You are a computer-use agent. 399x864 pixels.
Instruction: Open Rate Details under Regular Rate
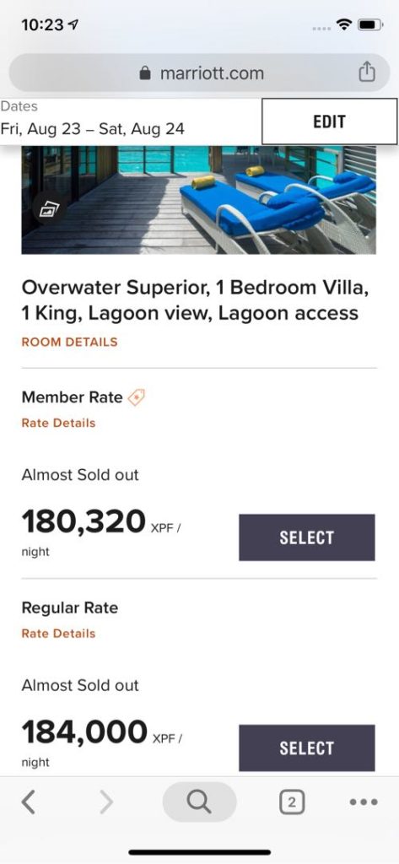click(x=58, y=634)
